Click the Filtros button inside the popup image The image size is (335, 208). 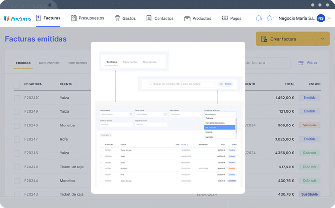[226, 84]
